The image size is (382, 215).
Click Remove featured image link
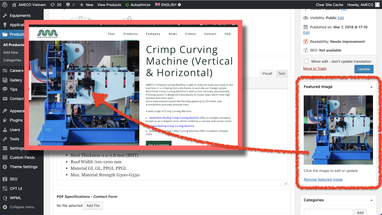pos(323,179)
